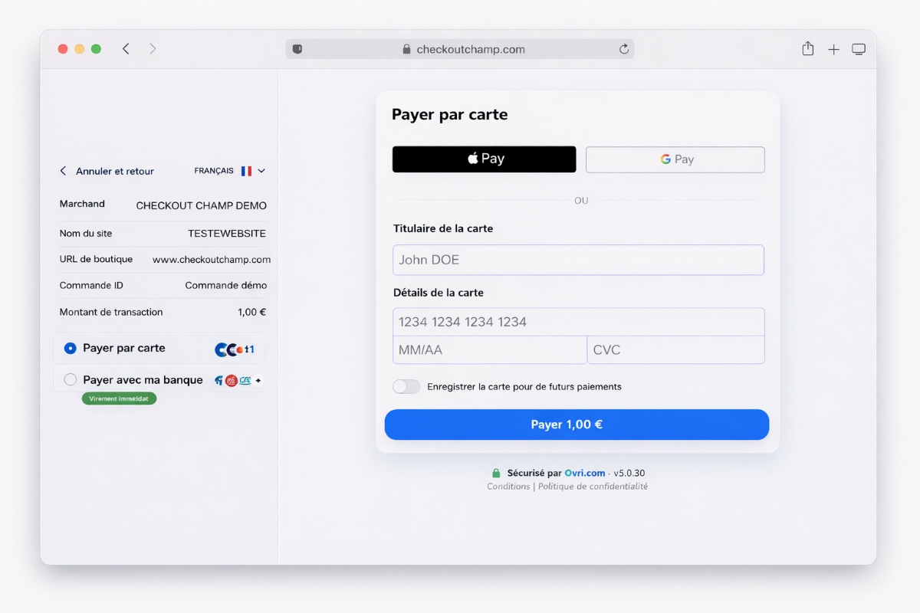Image resolution: width=920 pixels, height=613 pixels.
Task: Click the browser forward arrow
Action: [x=153, y=49]
